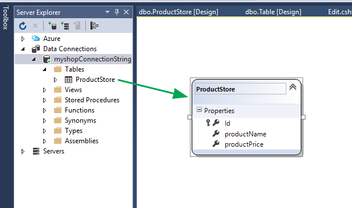352x208 pixels.
Task: Collapse the Tables folder
Action: [x=44, y=69]
